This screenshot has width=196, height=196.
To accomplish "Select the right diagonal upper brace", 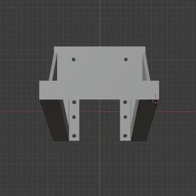I will coord(146,67).
